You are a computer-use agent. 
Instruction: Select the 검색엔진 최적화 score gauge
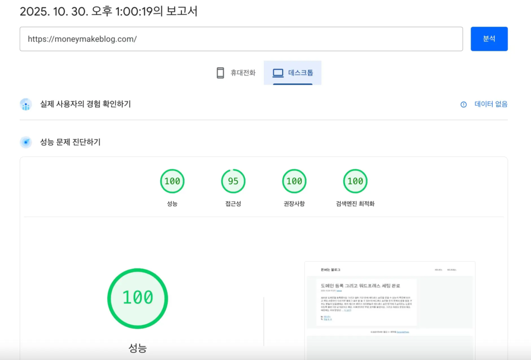[x=355, y=181]
